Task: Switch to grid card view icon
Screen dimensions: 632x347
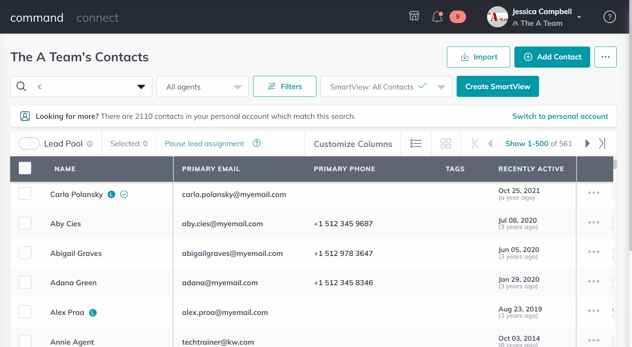Action: click(446, 143)
